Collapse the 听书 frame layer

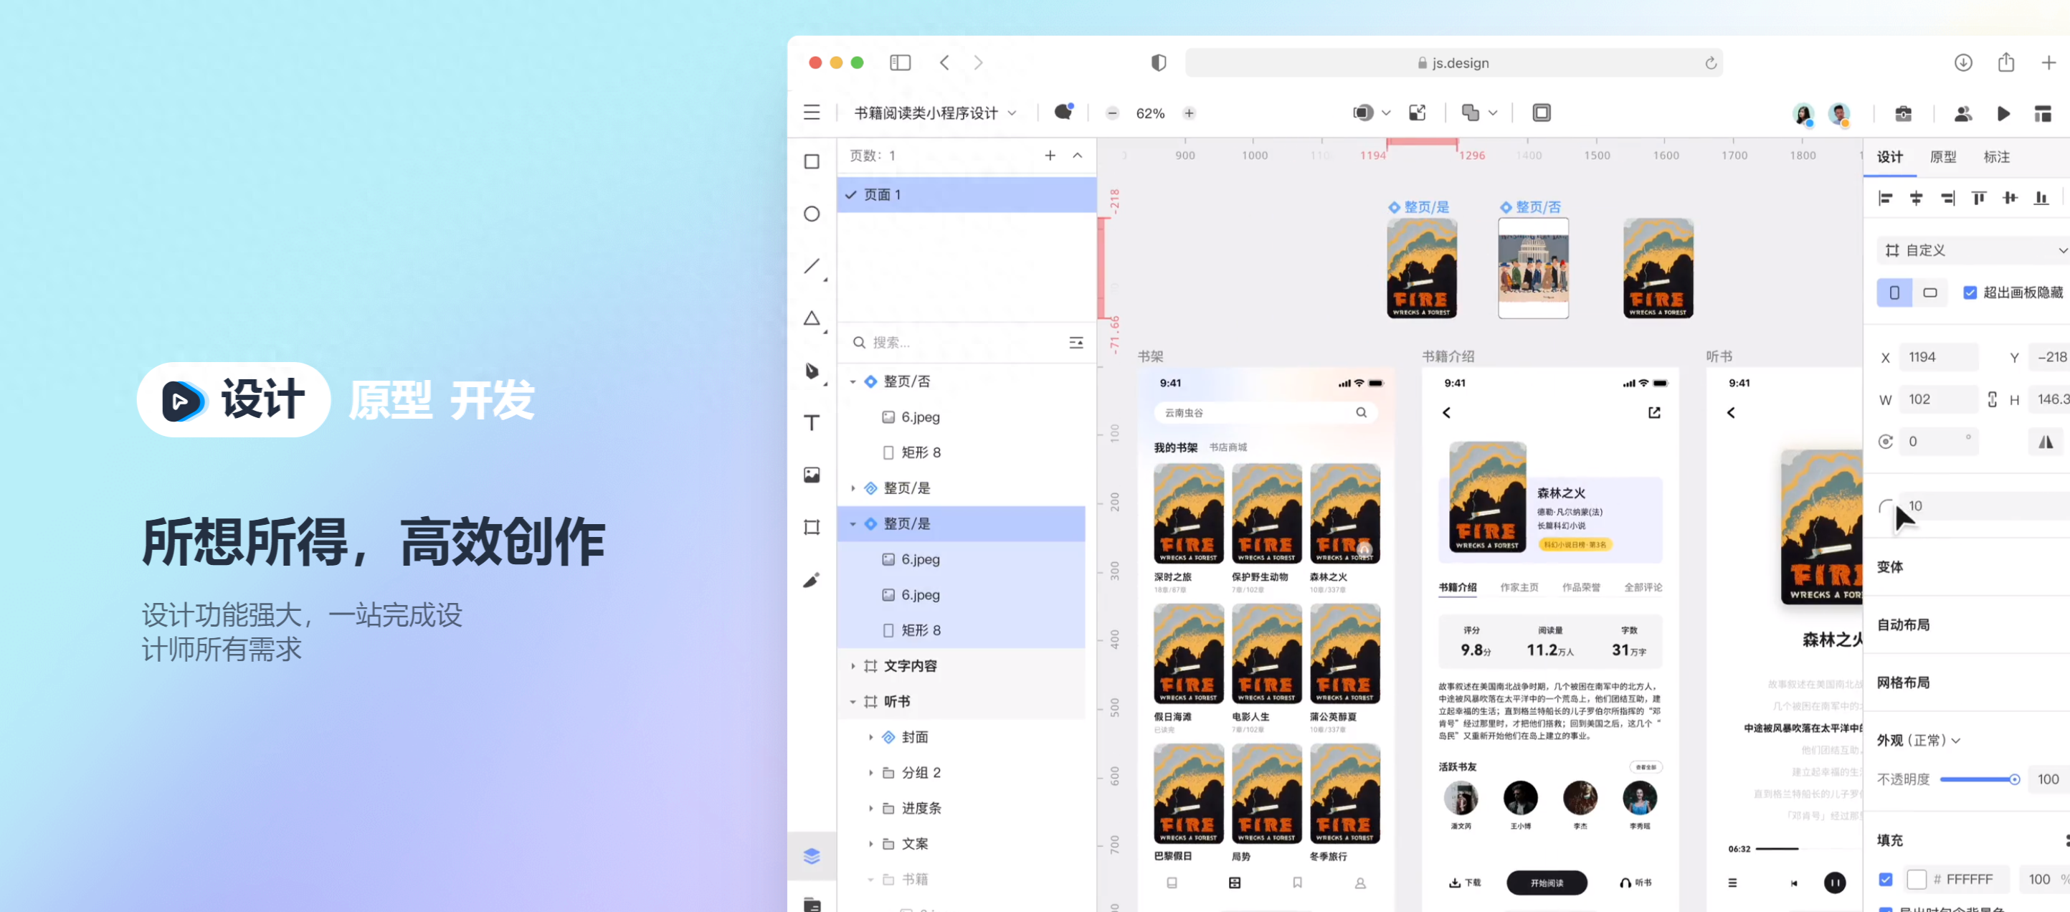[x=853, y=701]
